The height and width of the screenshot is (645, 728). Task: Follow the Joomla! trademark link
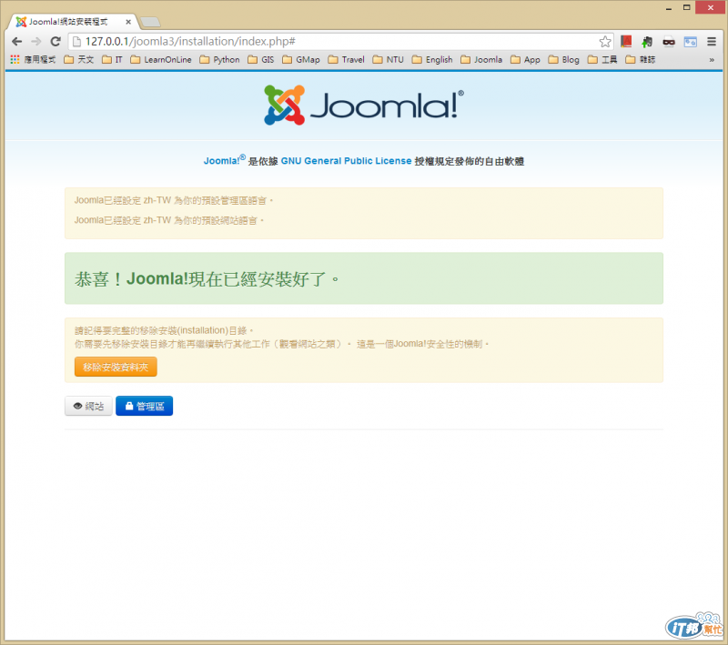point(224,160)
